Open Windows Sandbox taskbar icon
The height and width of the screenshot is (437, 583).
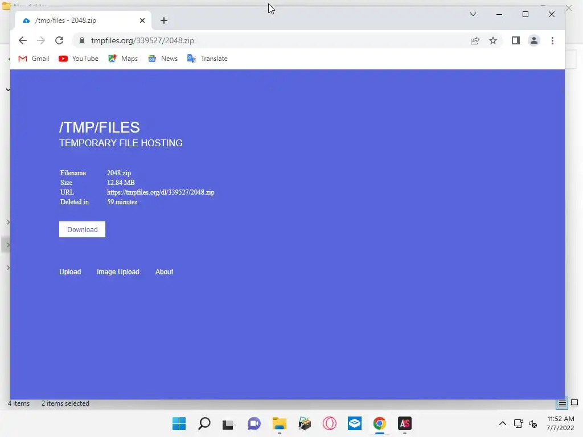point(355,423)
